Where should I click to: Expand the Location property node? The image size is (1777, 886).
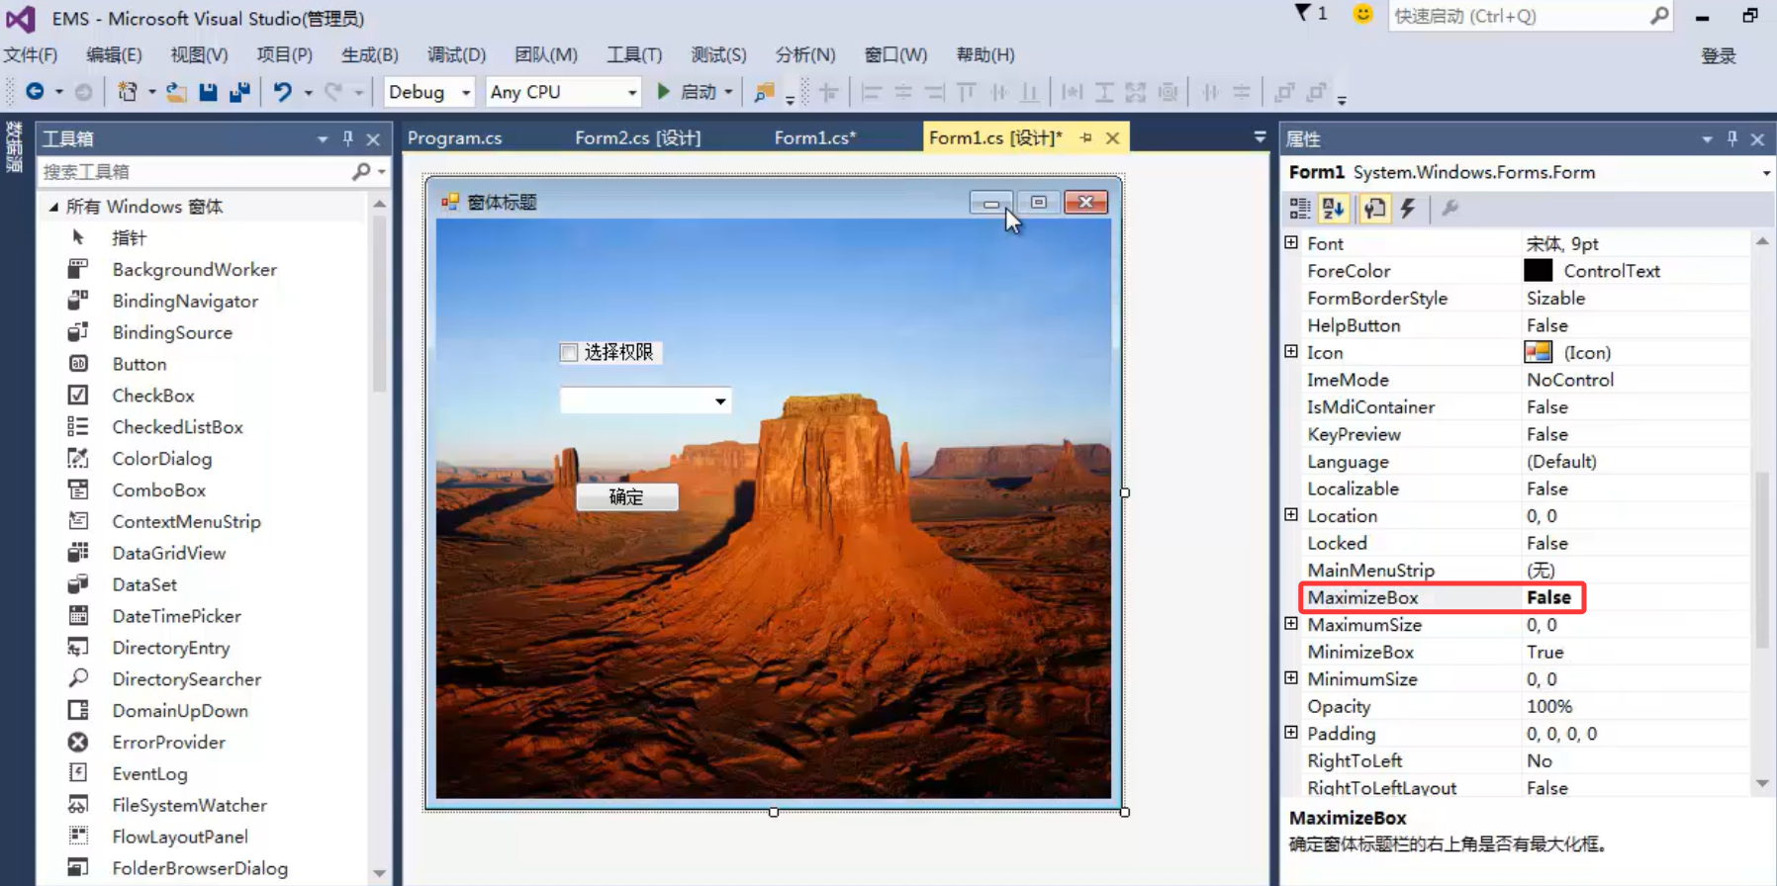(1291, 514)
